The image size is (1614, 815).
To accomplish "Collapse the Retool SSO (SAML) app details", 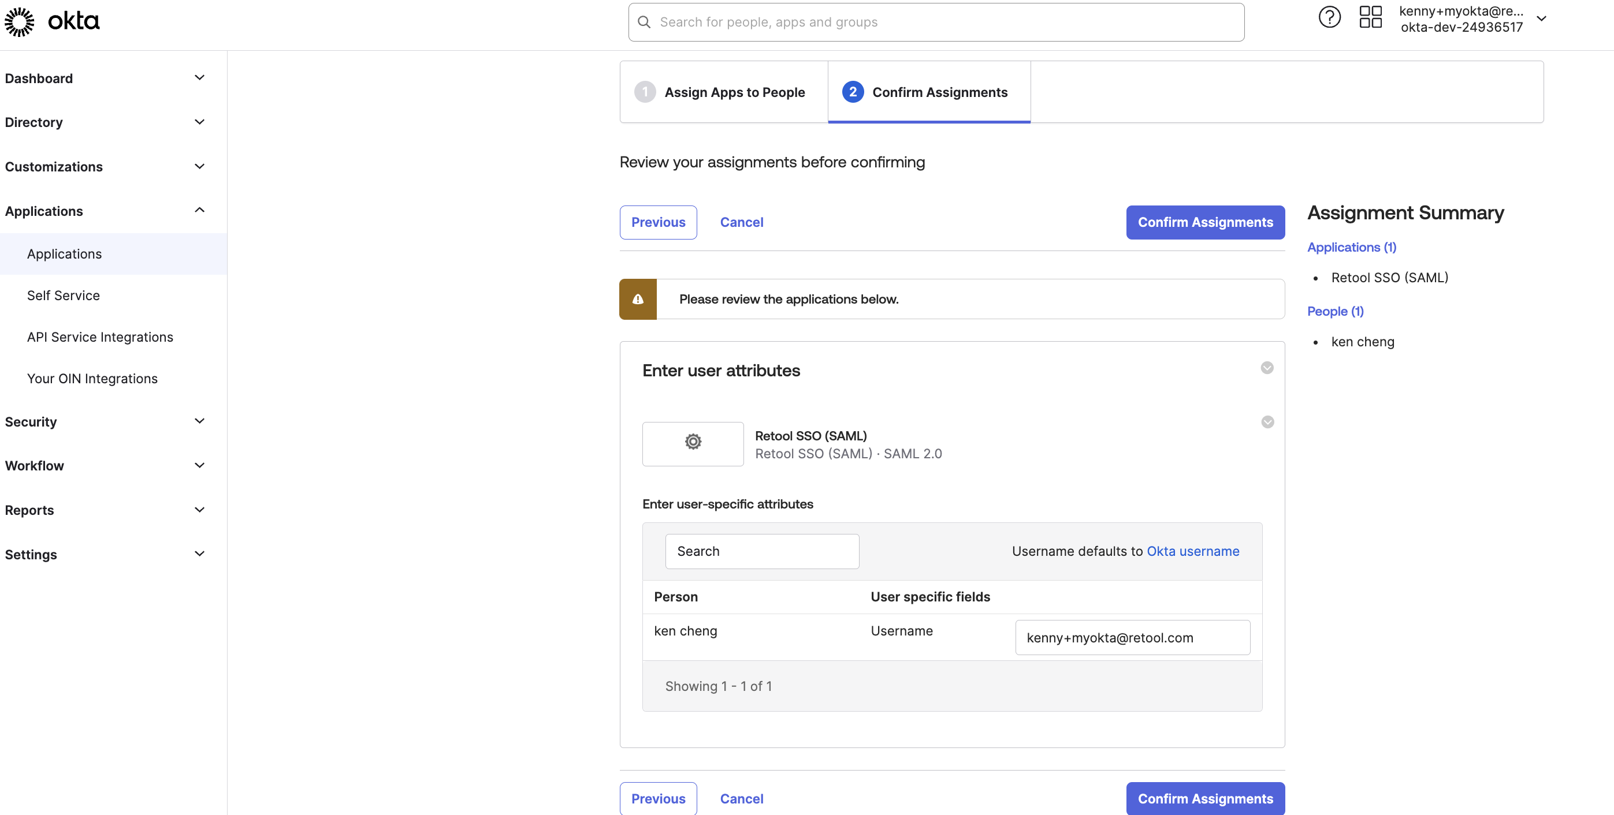I will (x=1267, y=422).
